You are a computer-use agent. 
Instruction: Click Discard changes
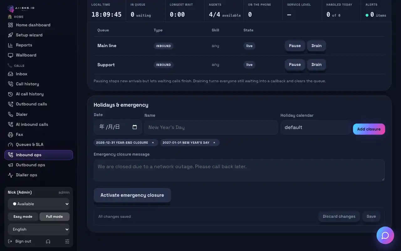click(339, 216)
